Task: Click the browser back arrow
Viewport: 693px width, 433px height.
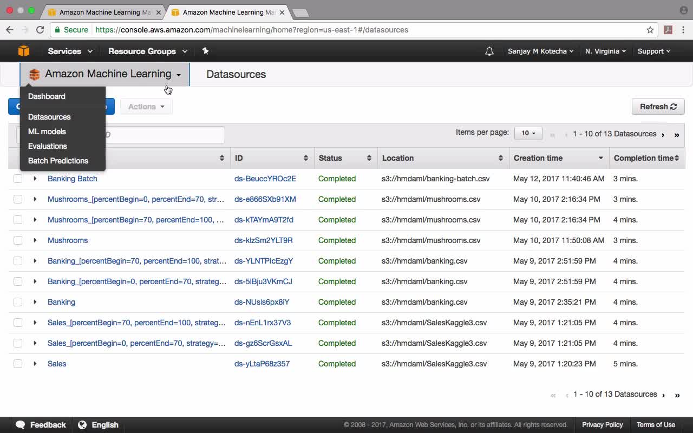Action: click(10, 30)
